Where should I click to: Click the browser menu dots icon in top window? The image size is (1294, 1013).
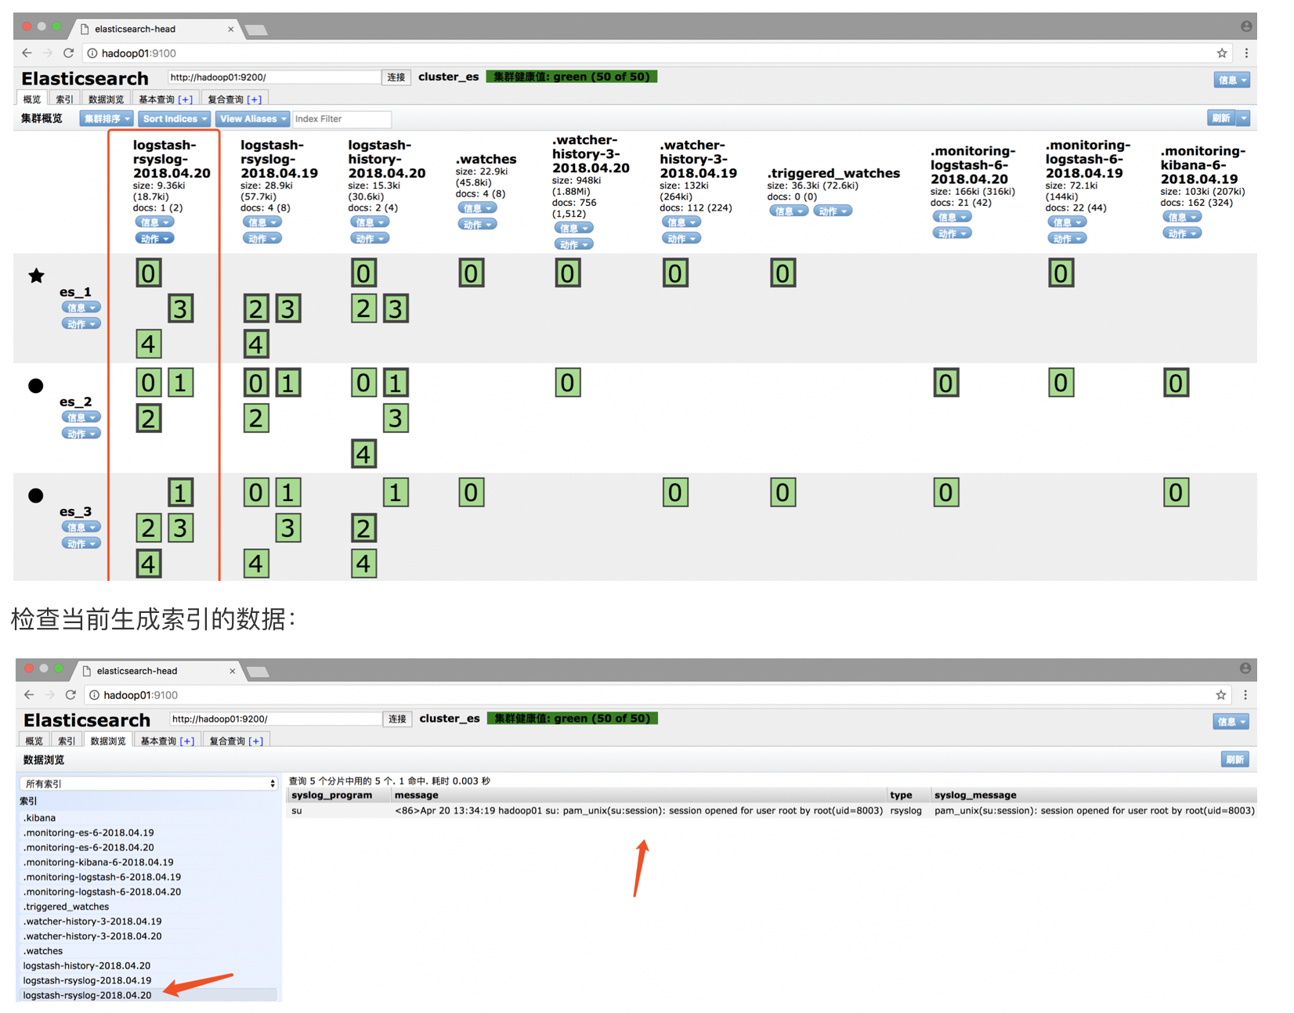(1246, 53)
